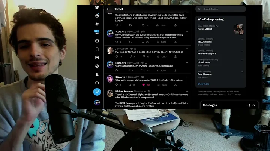The width and height of the screenshot is (270, 151).
Task: Retweet Otzdarva's add-ons tweet
Action: [x=129, y=85]
